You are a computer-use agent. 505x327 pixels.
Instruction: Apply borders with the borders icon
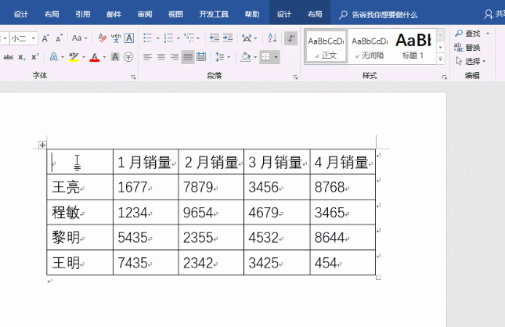point(266,57)
